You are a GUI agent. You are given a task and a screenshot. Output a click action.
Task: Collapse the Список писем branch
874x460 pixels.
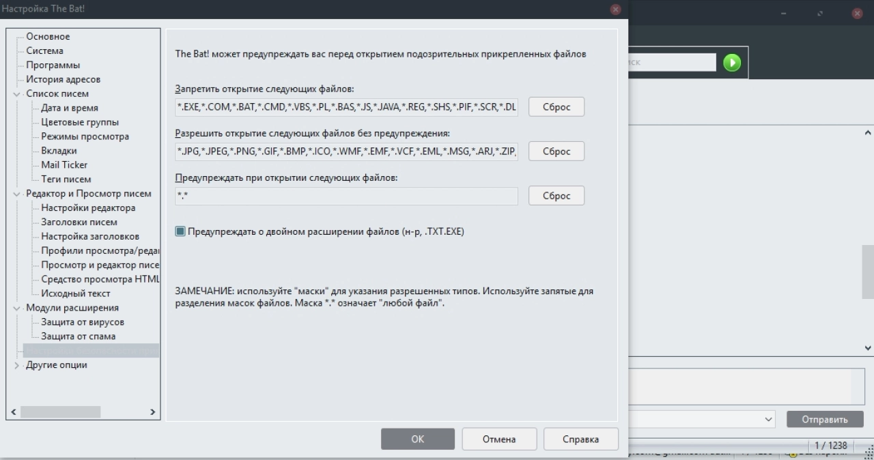tap(17, 94)
